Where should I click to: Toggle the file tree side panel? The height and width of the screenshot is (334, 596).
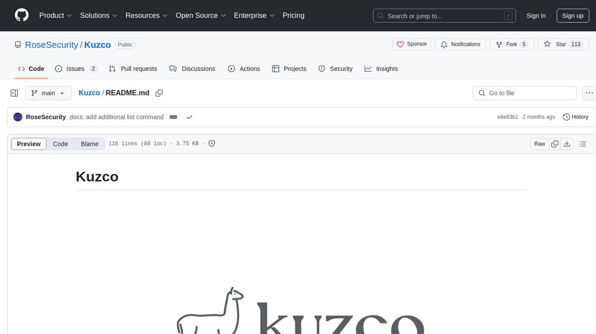[14, 93]
